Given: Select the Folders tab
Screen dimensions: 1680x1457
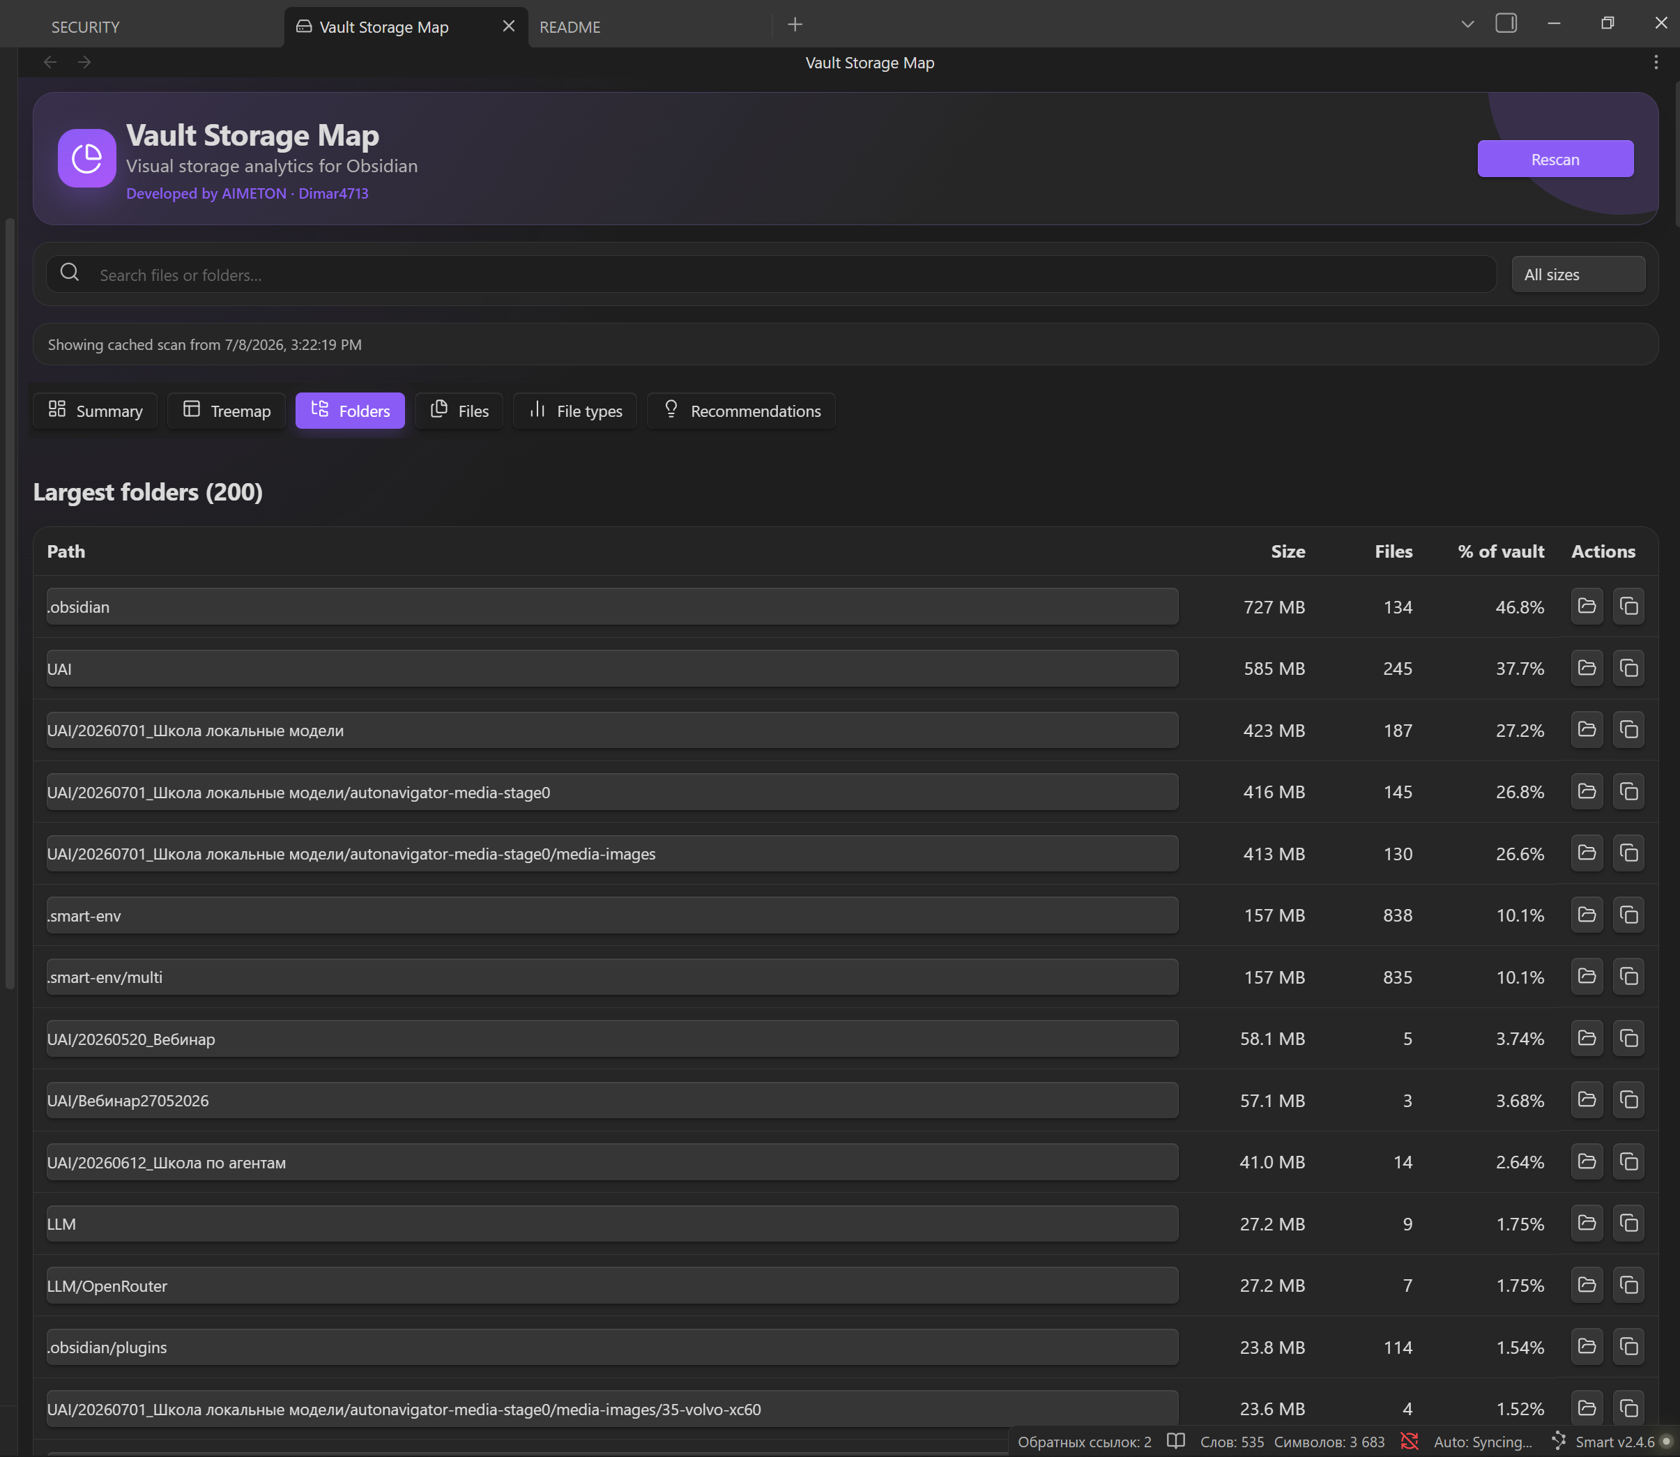Looking at the screenshot, I should coord(351,411).
